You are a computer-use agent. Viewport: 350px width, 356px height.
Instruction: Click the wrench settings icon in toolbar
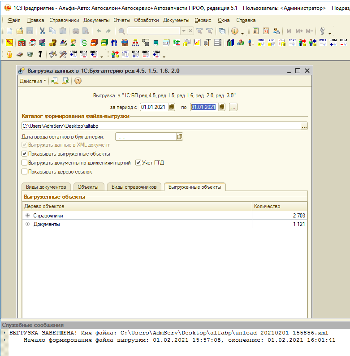[x=321, y=31]
